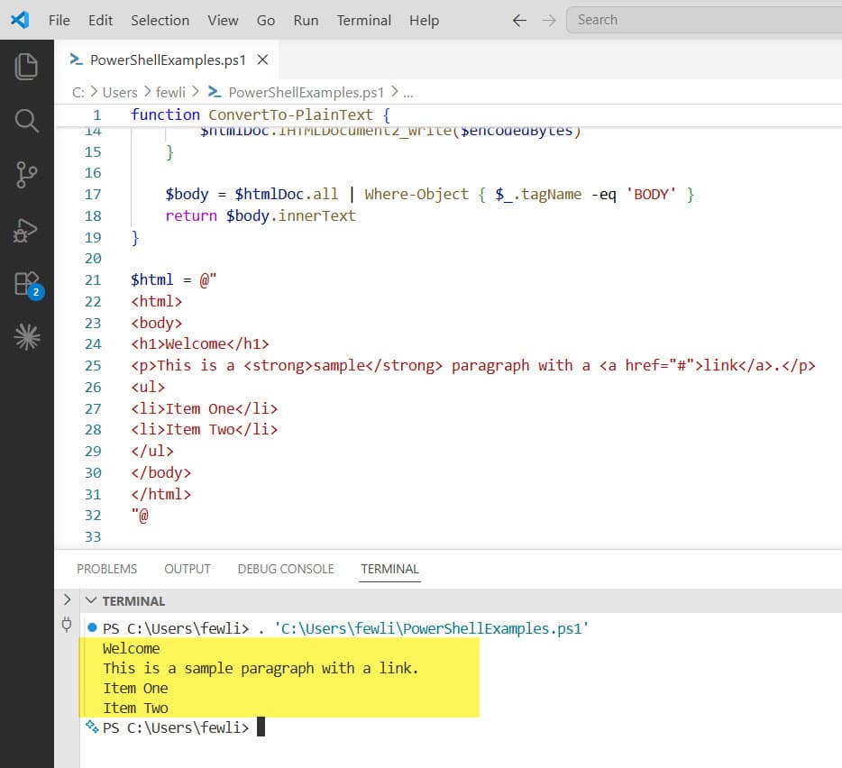This screenshot has width=842, height=768.
Task: Click the Users breadcrumb segment
Action: tap(120, 92)
